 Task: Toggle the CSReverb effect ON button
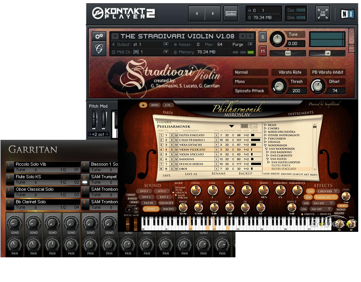311,191
